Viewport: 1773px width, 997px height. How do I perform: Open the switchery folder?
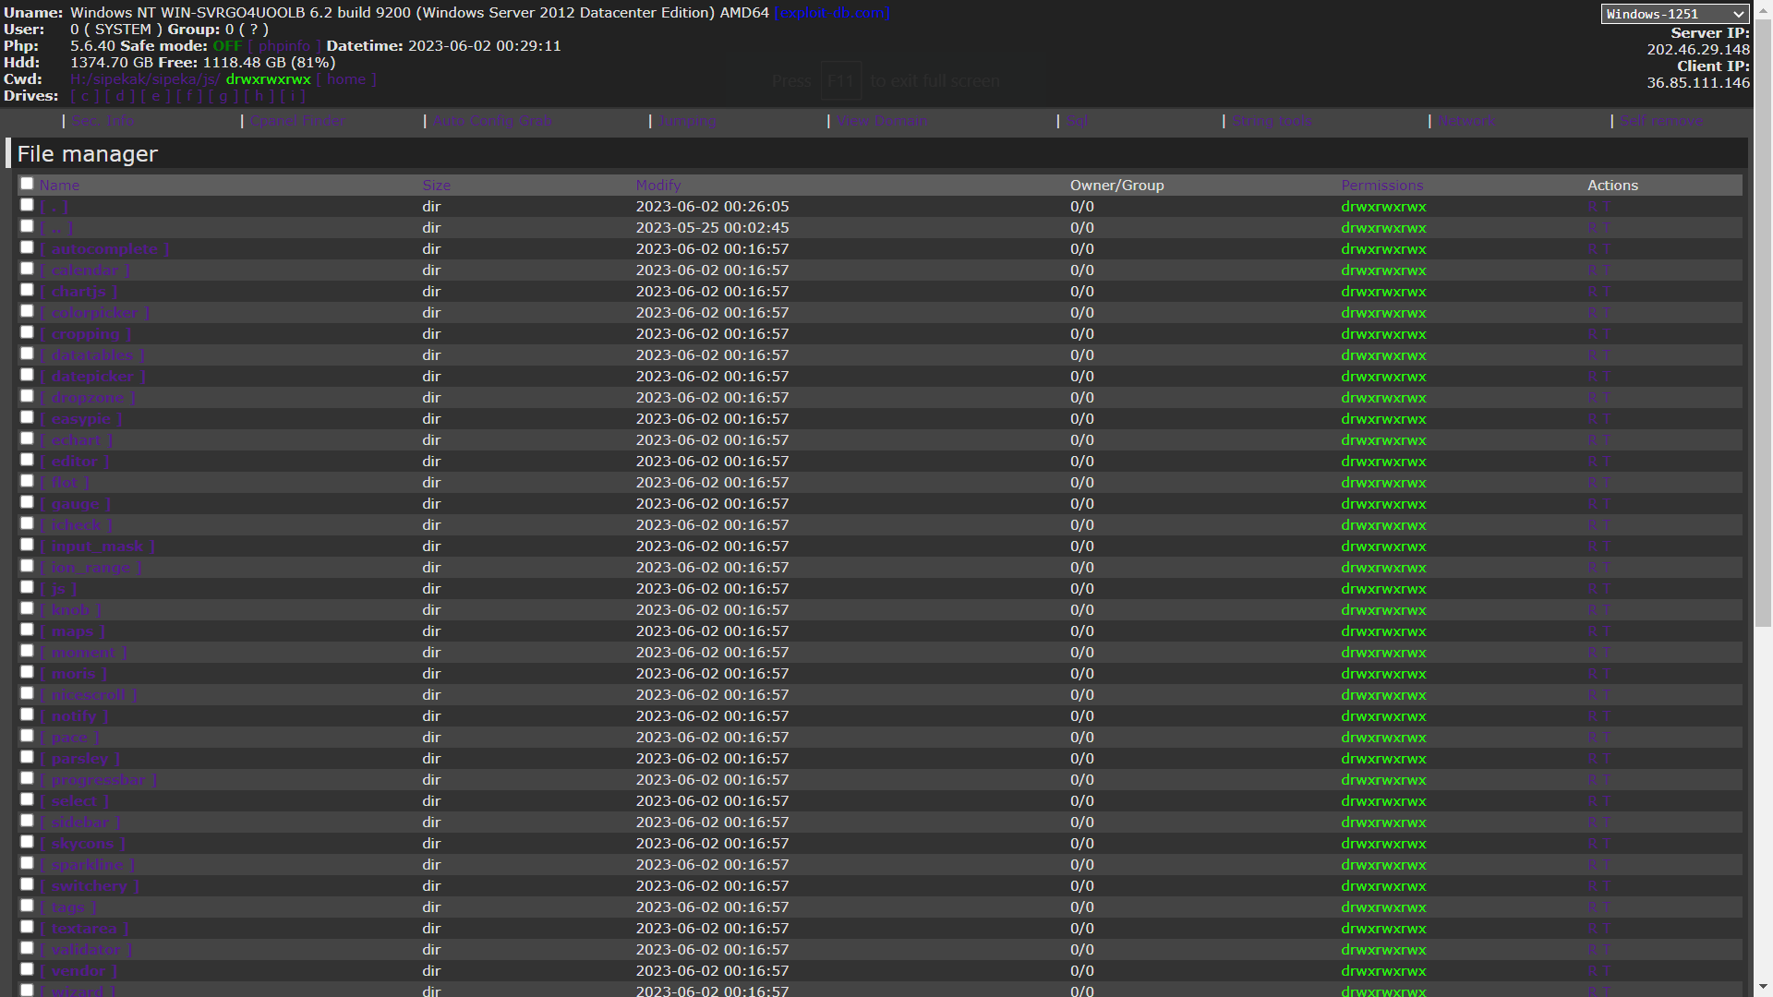click(90, 886)
